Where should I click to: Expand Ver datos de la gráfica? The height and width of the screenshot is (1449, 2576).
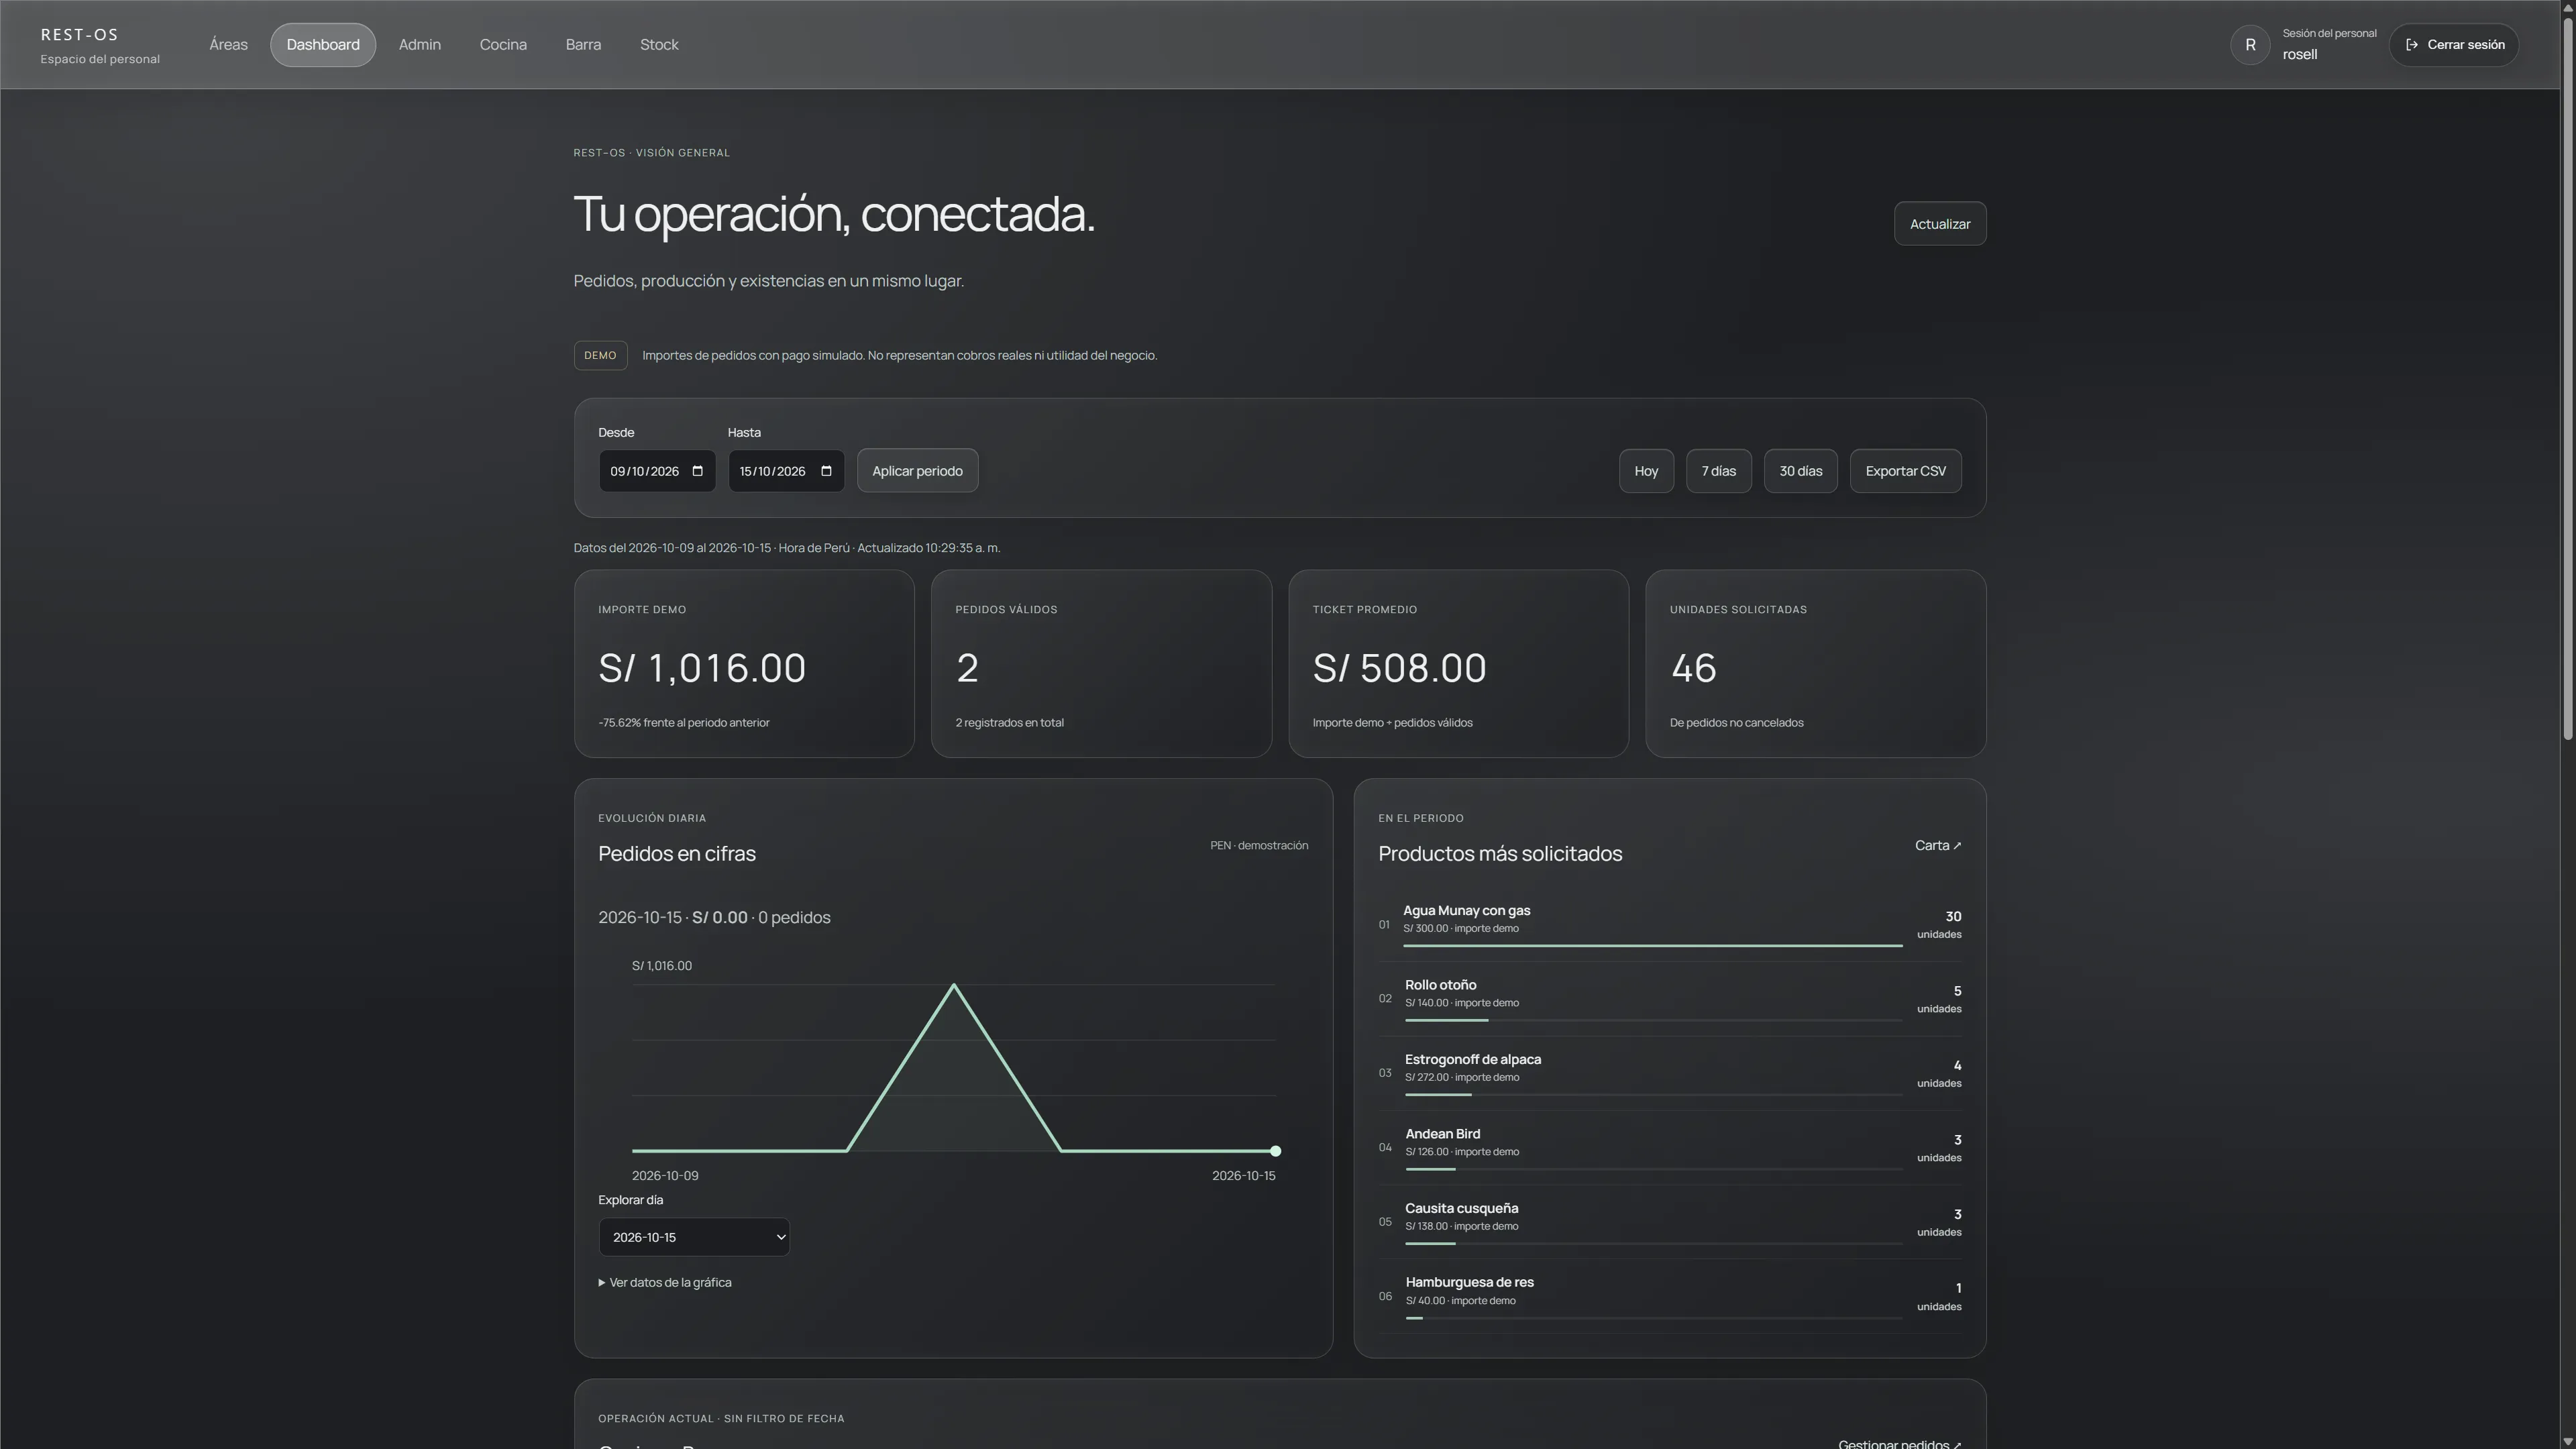[x=665, y=1282]
